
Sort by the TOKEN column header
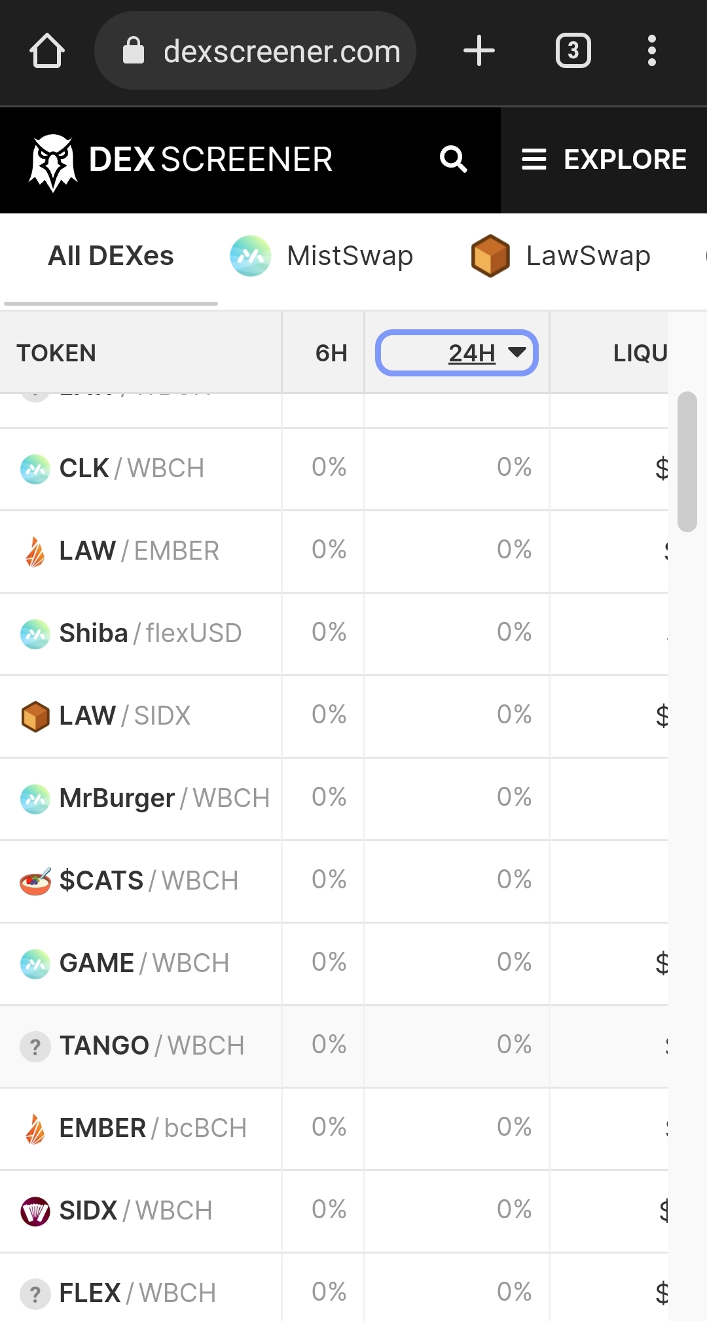pyautogui.click(x=56, y=353)
